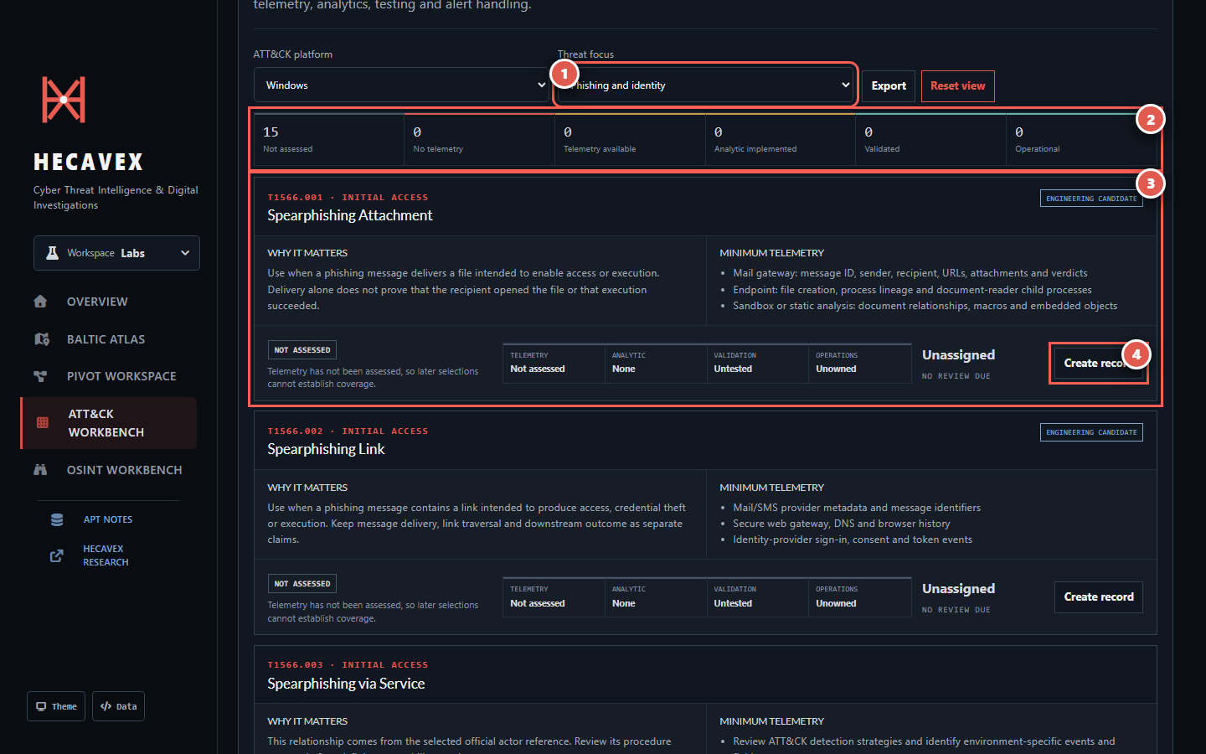The width and height of the screenshot is (1206, 754).
Task: Click the Baltic Atlas map icon
Action: point(42,339)
